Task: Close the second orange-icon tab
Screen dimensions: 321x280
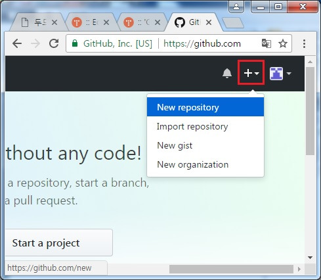Action: [x=106, y=22]
